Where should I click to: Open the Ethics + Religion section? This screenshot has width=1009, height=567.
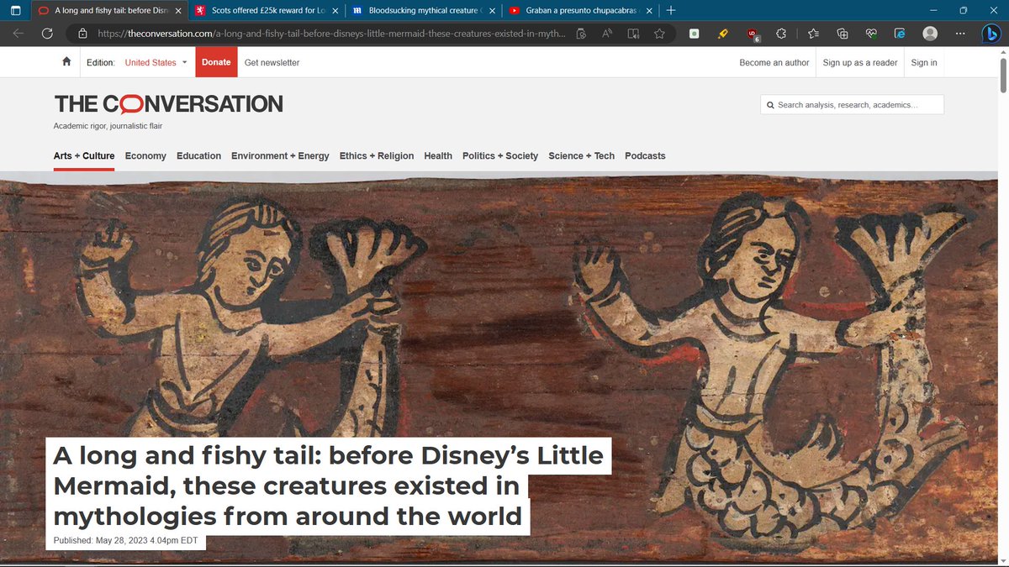tap(377, 155)
